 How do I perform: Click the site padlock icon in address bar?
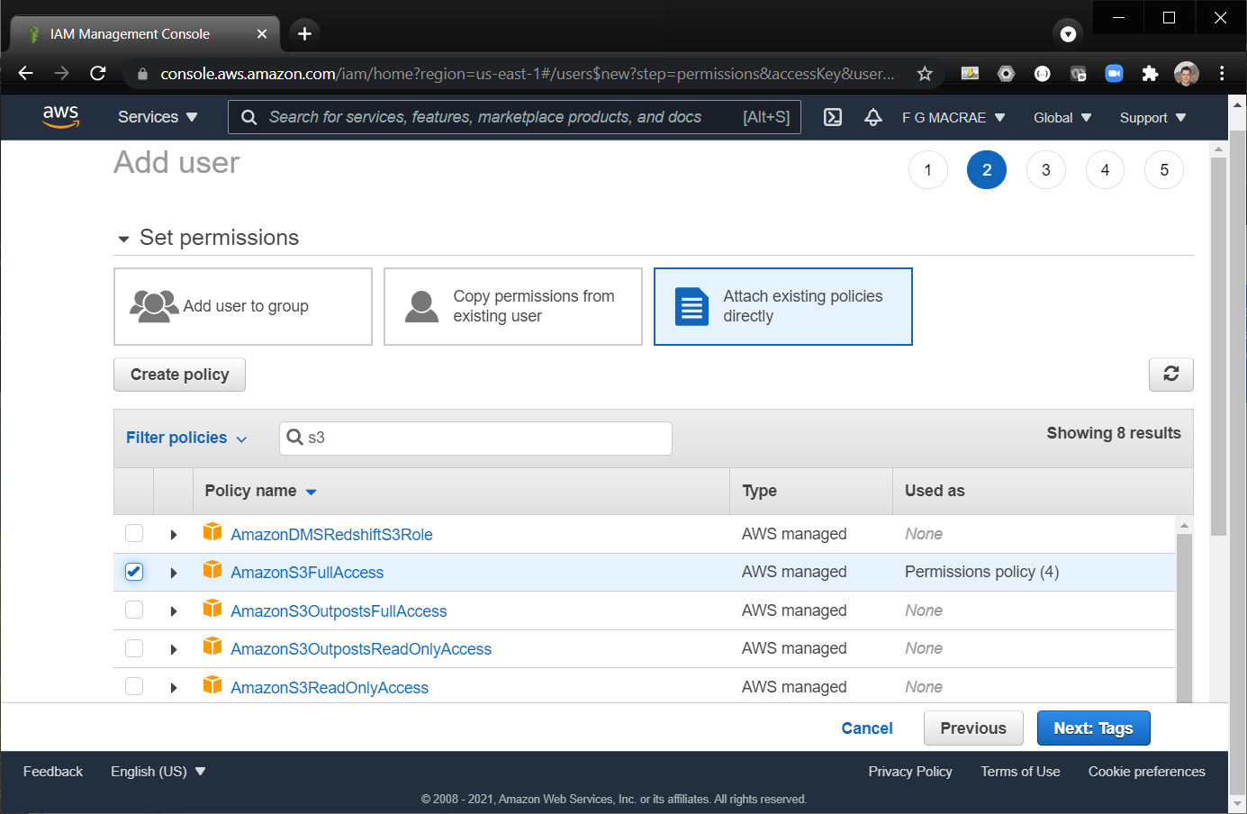142,74
